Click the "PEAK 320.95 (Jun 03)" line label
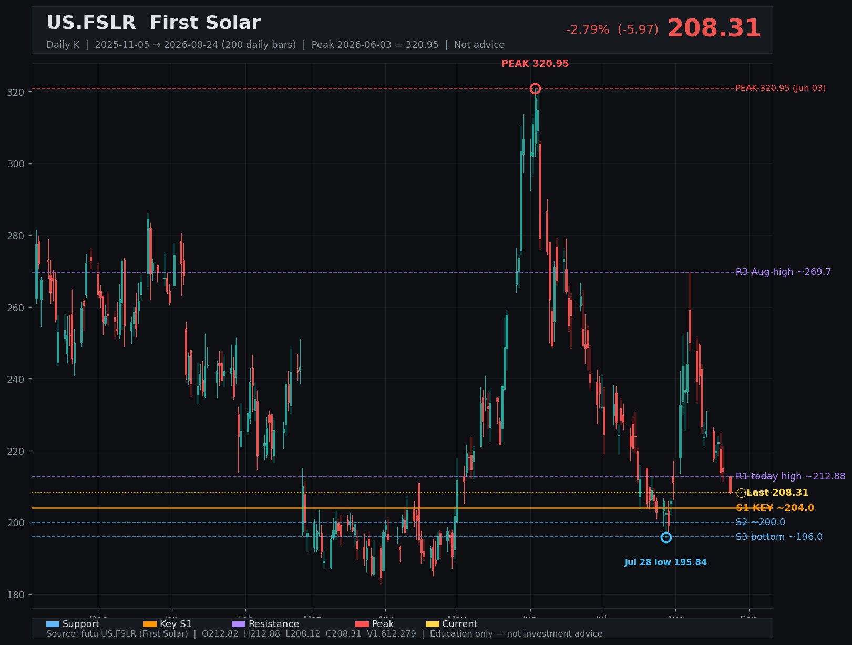This screenshot has height=645, width=852. click(781, 88)
